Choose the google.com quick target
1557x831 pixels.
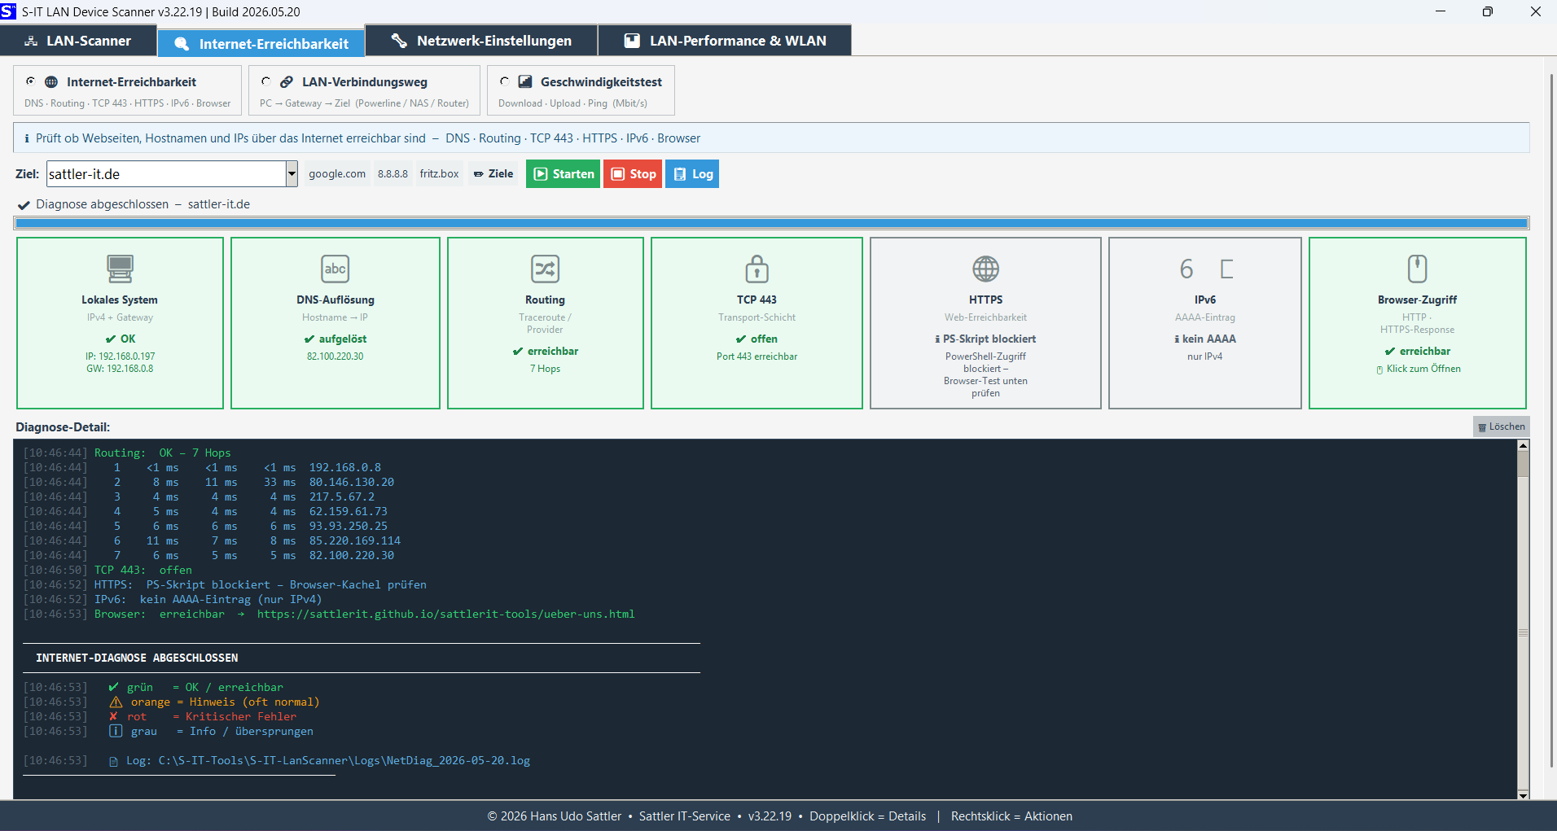coord(337,174)
